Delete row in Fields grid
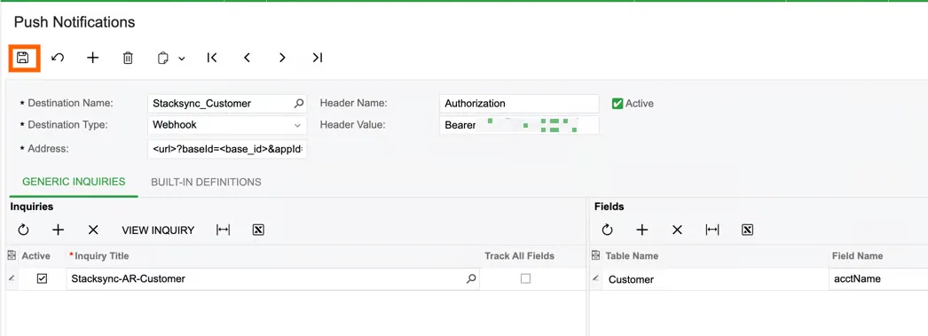 (x=677, y=231)
